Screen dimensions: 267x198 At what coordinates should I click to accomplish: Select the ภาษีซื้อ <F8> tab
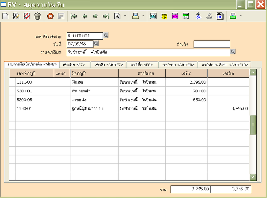coord(142,65)
